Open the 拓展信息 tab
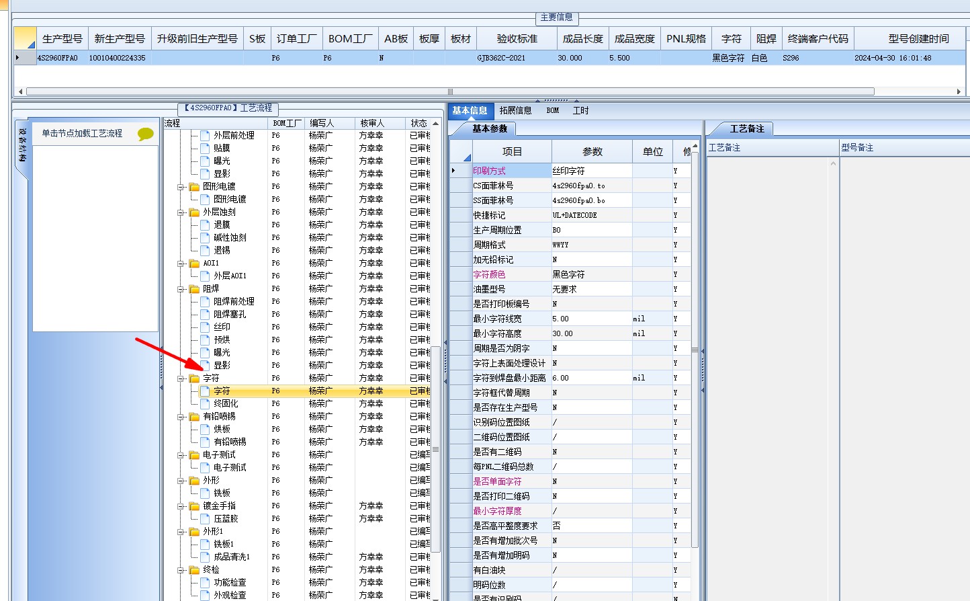The image size is (970, 601). point(516,110)
